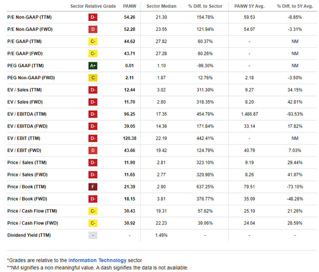The height and width of the screenshot is (272, 319).
Task: Click the Price / Book (TTM) row label
Action: (26, 187)
